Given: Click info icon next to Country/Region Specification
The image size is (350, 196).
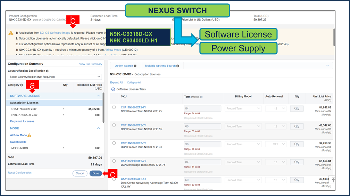Looking at the screenshot, I should click(x=47, y=71).
